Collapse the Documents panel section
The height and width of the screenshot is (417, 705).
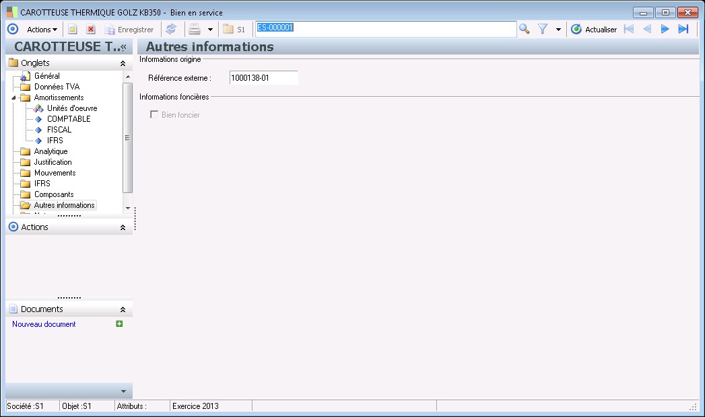pos(123,309)
